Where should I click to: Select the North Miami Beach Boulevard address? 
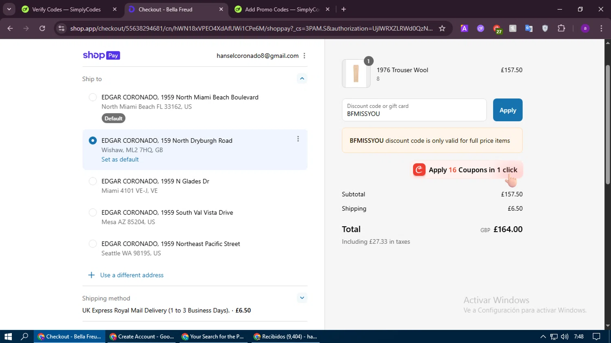pos(93,97)
